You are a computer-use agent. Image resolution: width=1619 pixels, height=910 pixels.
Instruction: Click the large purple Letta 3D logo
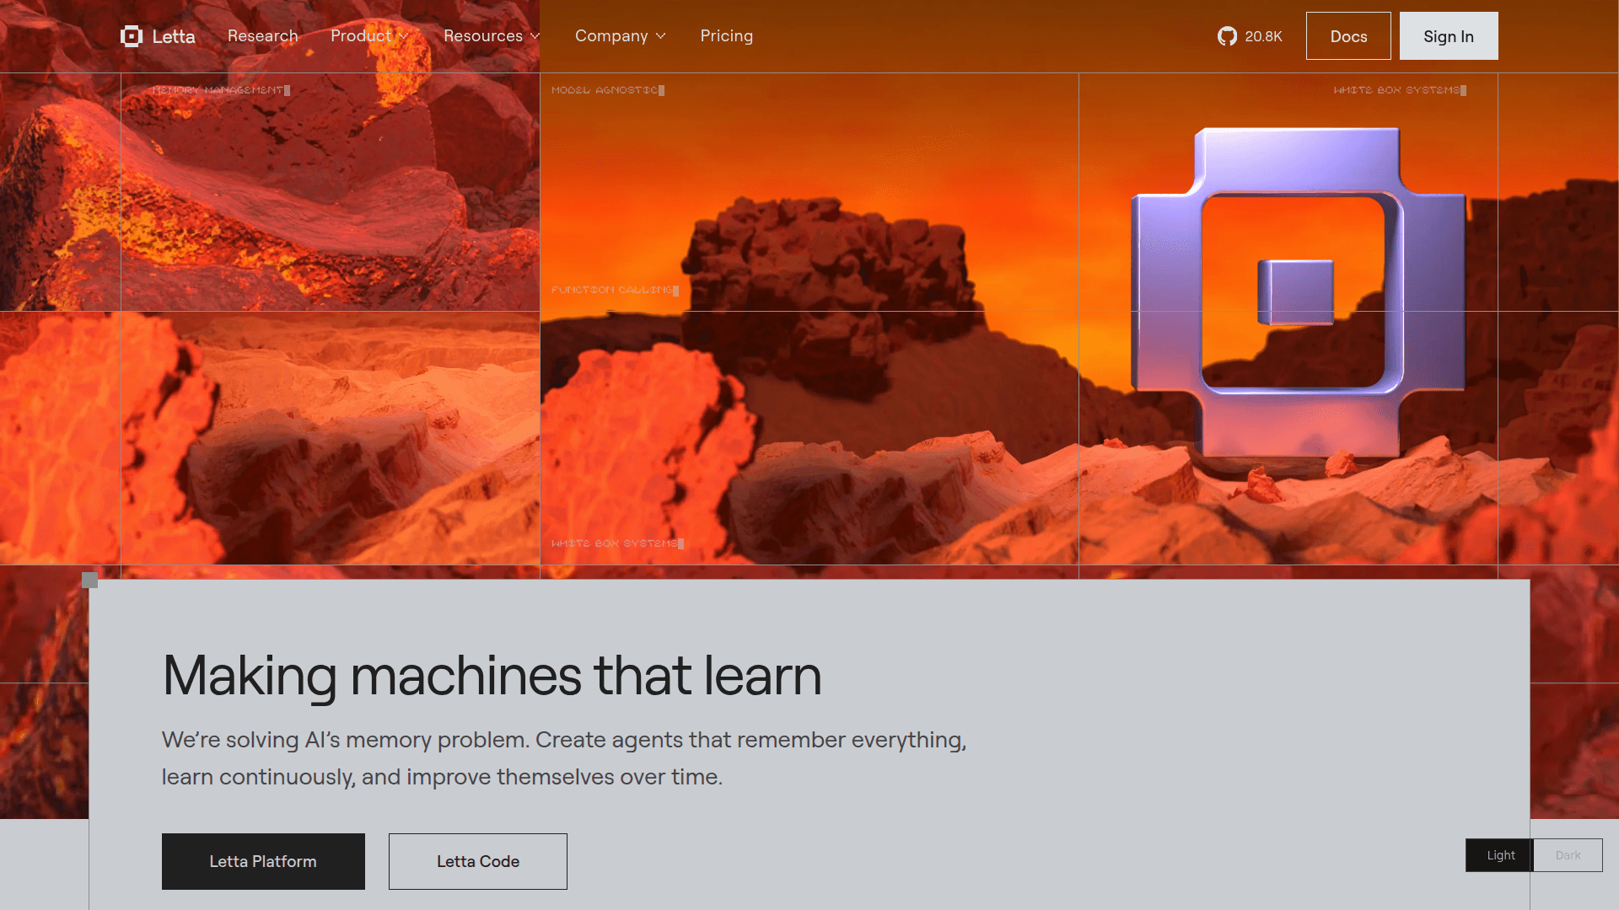click(1298, 292)
